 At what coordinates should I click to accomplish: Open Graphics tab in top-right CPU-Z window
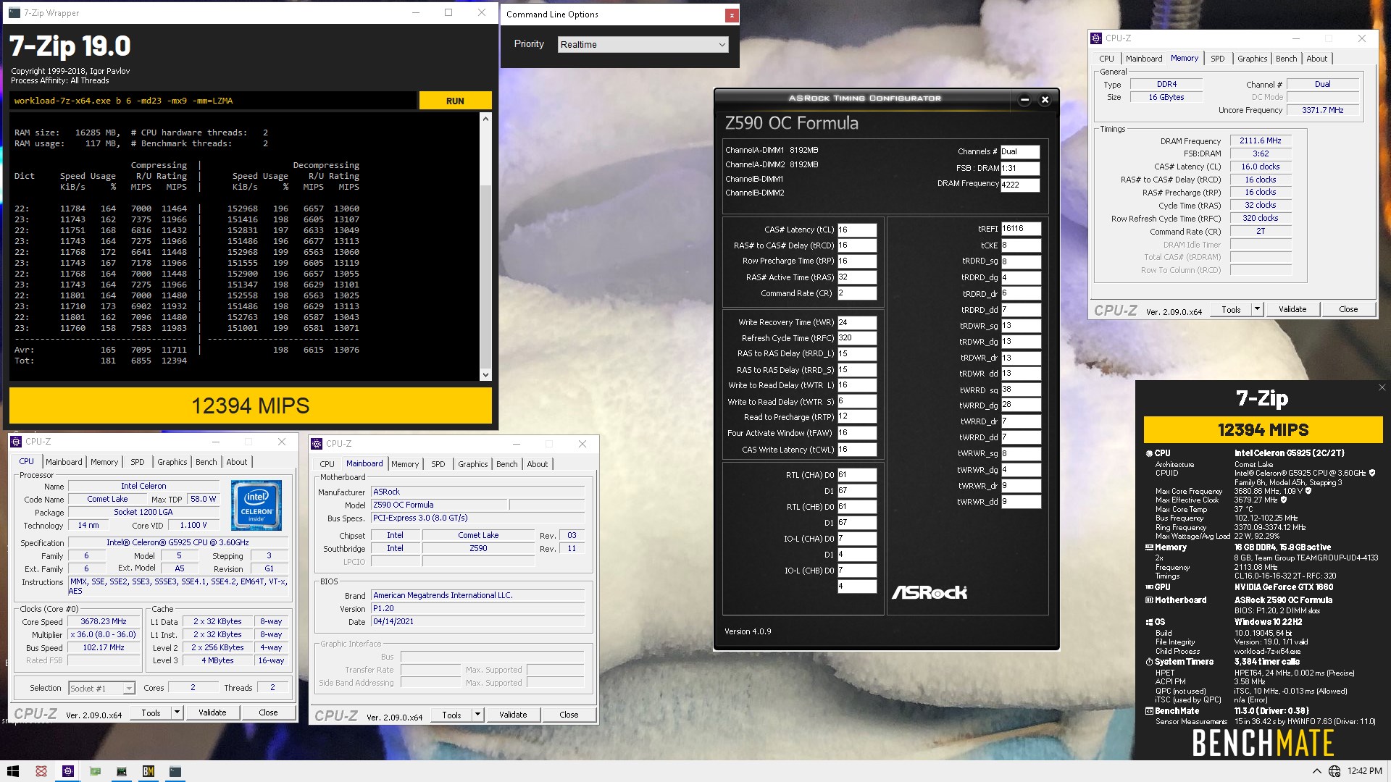coord(1252,59)
